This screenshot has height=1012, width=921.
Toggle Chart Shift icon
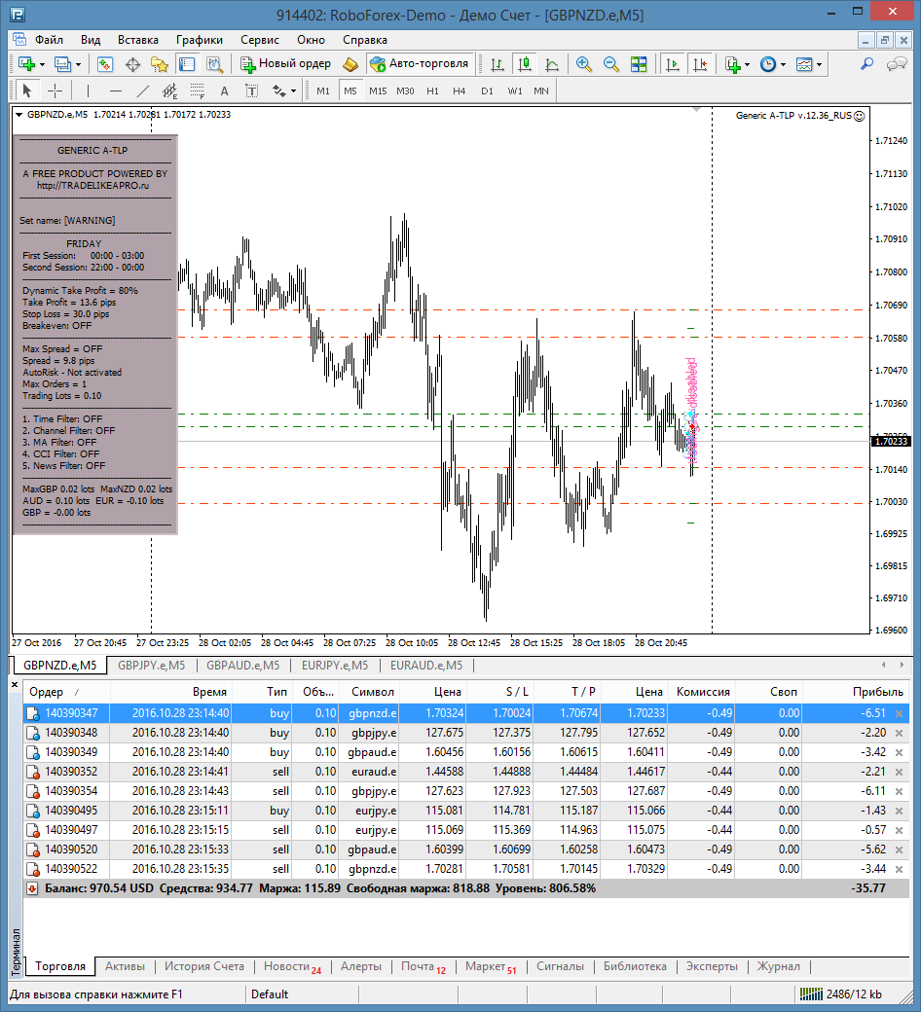(699, 64)
